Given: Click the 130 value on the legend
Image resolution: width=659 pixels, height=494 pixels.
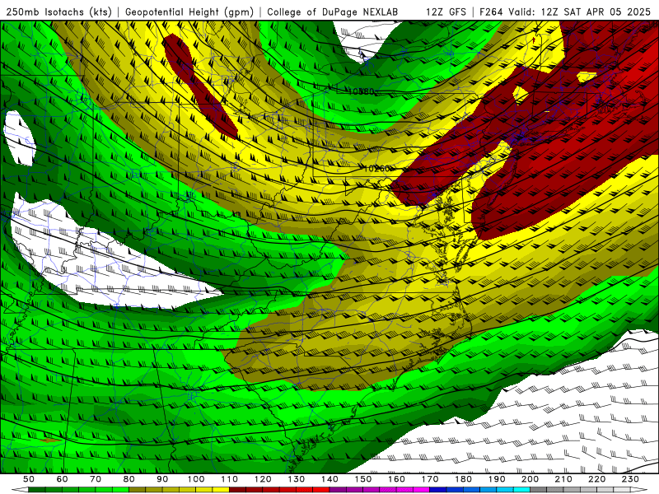Looking at the screenshot, I should coord(297,479).
